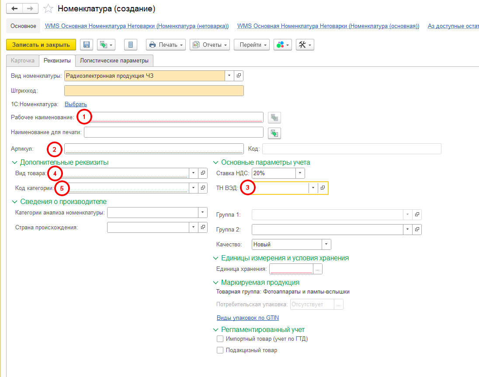Open the Ставка НДС dropdown
The height and width of the screenshot is (377, 479).
point(300,173)
